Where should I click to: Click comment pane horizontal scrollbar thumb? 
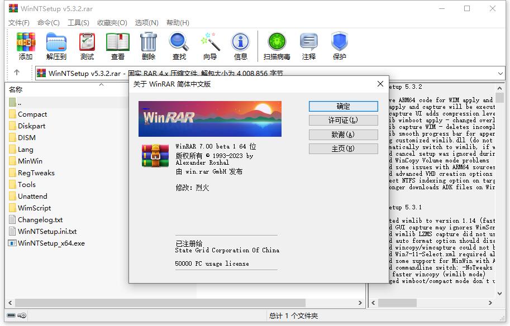coord(397,303)
